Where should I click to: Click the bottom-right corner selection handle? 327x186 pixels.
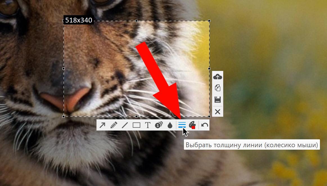pyautogui.click(x=209, y=116)
